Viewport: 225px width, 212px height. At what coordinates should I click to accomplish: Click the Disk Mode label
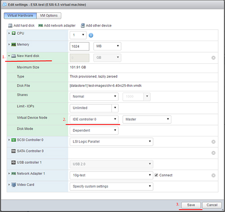pos(25,129)
